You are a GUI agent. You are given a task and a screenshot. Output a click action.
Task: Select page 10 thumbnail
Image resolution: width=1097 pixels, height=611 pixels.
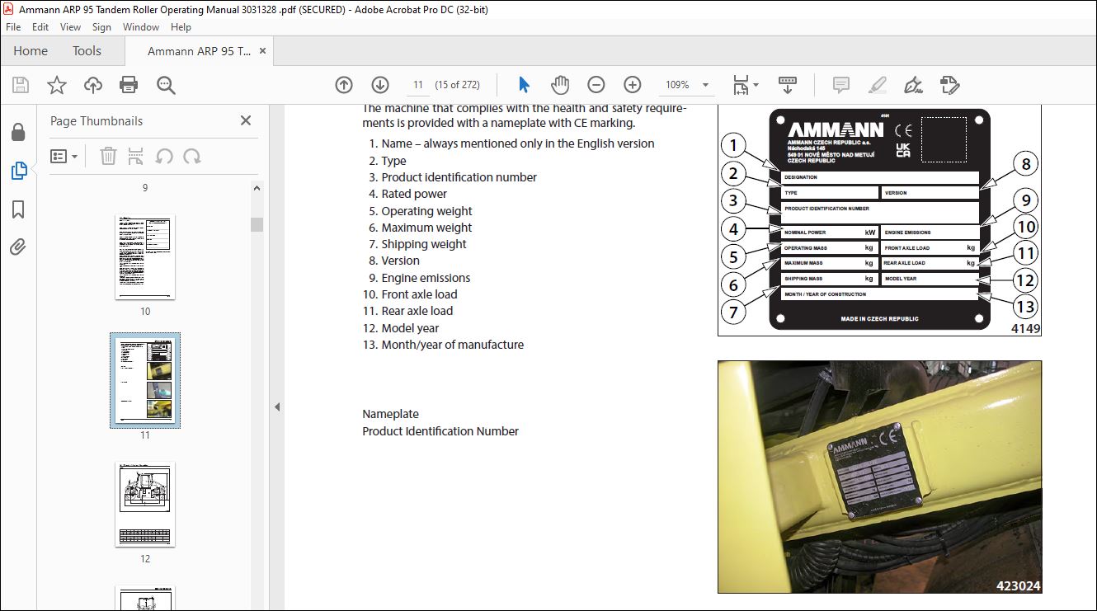145,257
